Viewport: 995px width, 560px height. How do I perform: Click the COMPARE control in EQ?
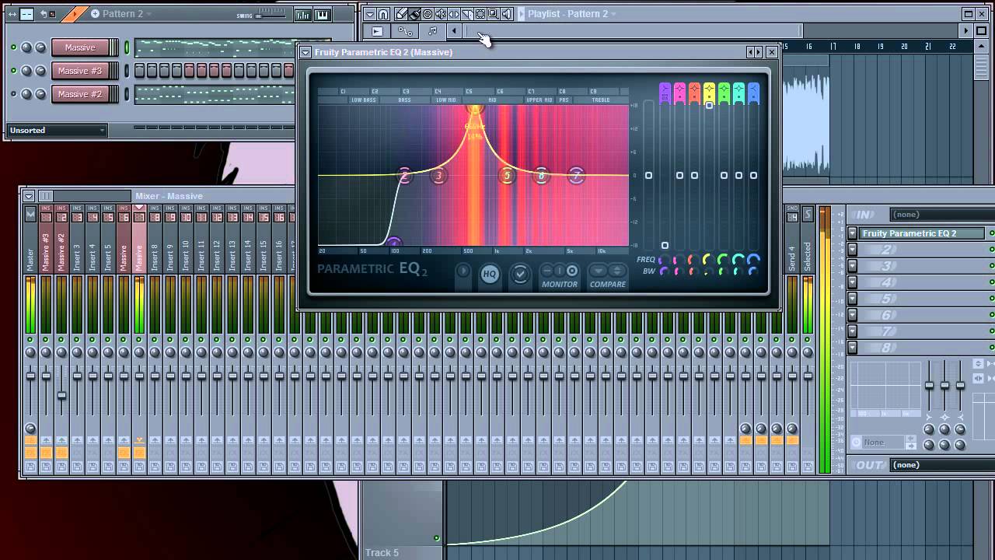click(607, 275)
